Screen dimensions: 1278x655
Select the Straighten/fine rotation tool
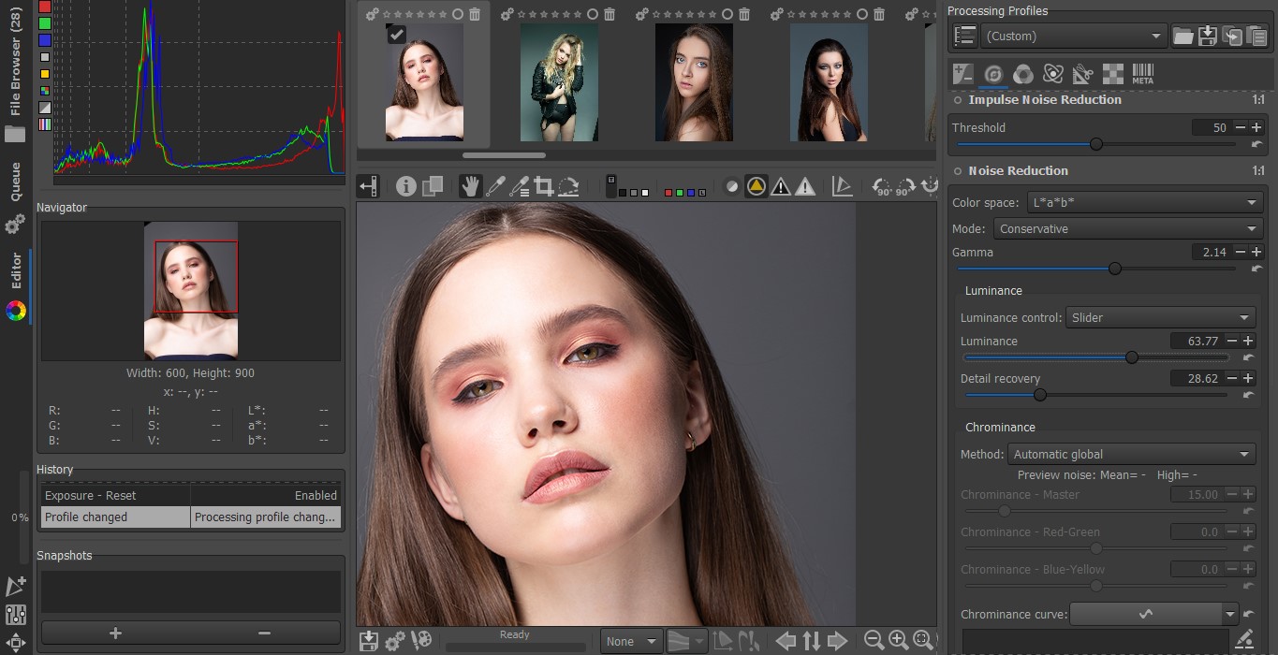(x=568, y=186)
